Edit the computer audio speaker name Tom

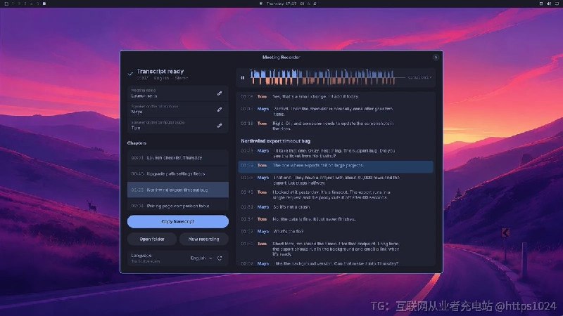tap(220, 126)
